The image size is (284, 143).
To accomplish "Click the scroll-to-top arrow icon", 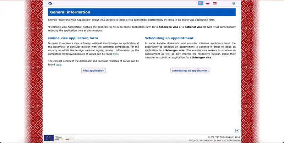I will (x=237, y=131).
